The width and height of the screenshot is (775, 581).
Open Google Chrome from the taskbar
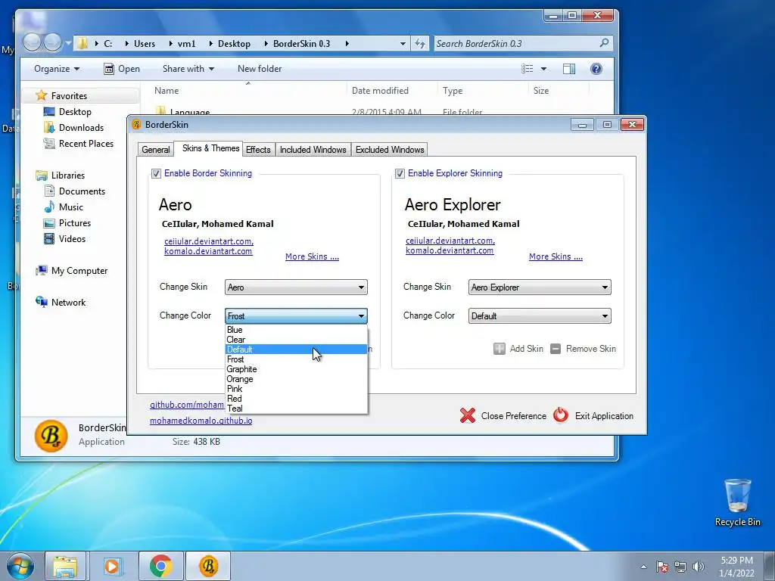coord(160,566)
